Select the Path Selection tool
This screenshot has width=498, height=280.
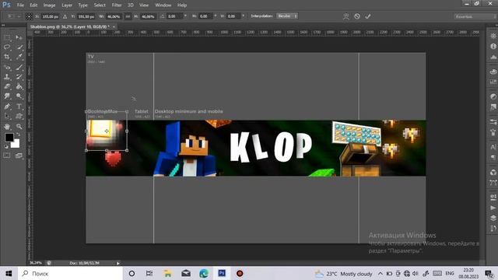[x=7, y=116]
